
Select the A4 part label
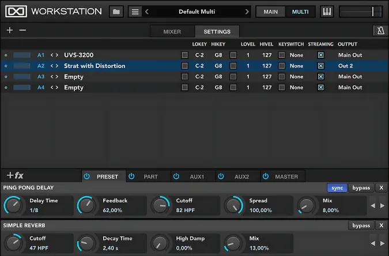[41, 88]
